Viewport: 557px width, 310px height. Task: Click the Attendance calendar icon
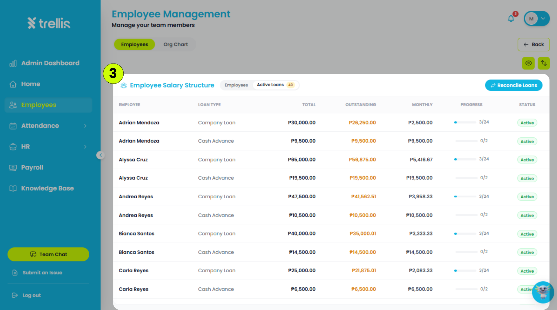pos(13,126)
